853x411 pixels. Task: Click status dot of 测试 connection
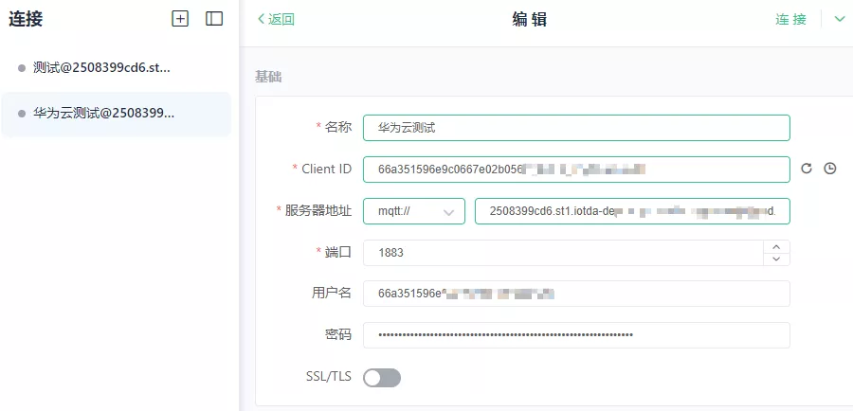point(22,68)
